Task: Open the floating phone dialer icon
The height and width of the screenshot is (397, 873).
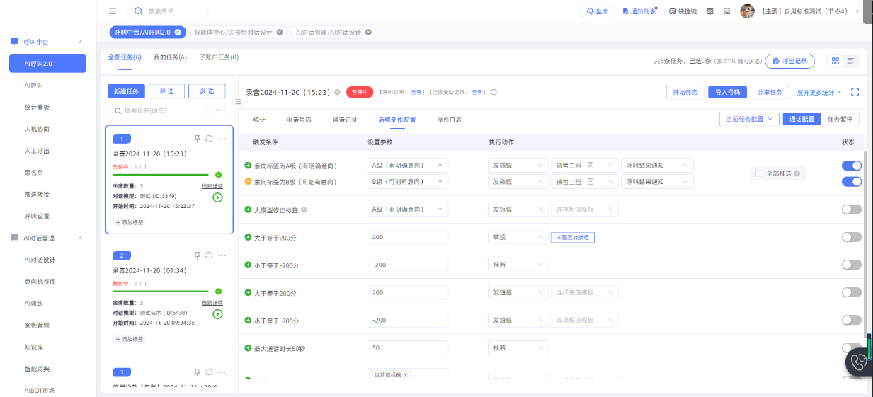Action: point(859,362)
